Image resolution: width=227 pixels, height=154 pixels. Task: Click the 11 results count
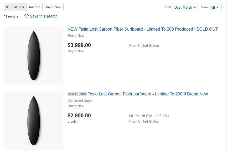11,16
